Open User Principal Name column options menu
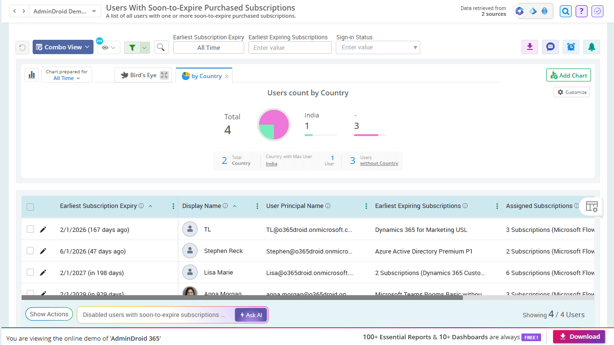614x345 pixels. tap(366, 206)
